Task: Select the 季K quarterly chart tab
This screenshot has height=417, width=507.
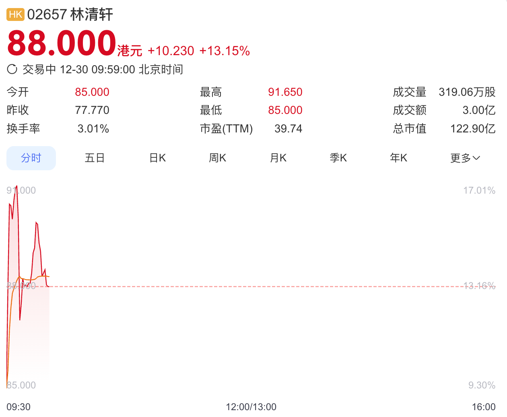Action: [x=338, y=158]
